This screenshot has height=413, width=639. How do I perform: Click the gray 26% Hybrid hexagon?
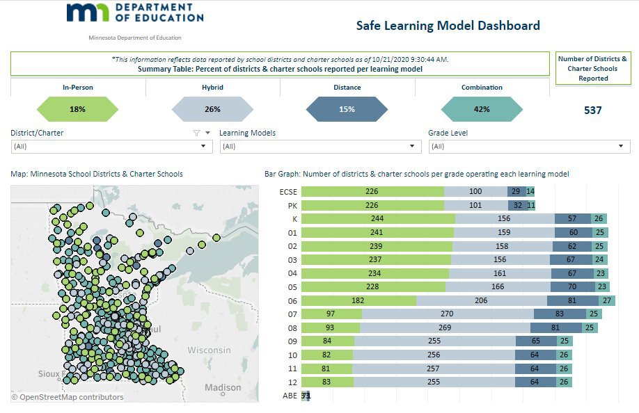[x=212, y=109]
